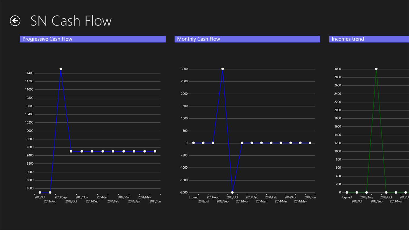Click the 3000 peak point in Monthly Cash Flow
The width and height of the screenshot is (409, 230).
click(223, 69)
